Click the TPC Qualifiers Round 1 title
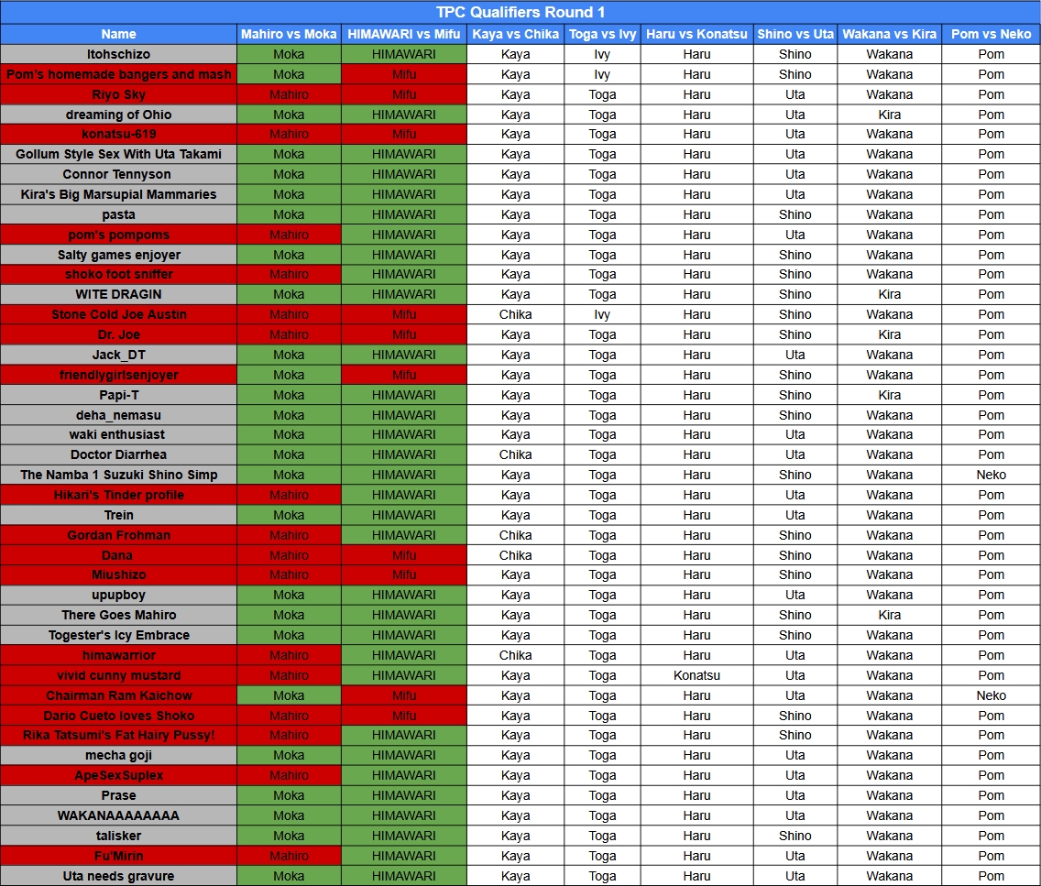Screen dimensions: 1041x886 coord(520,12)
